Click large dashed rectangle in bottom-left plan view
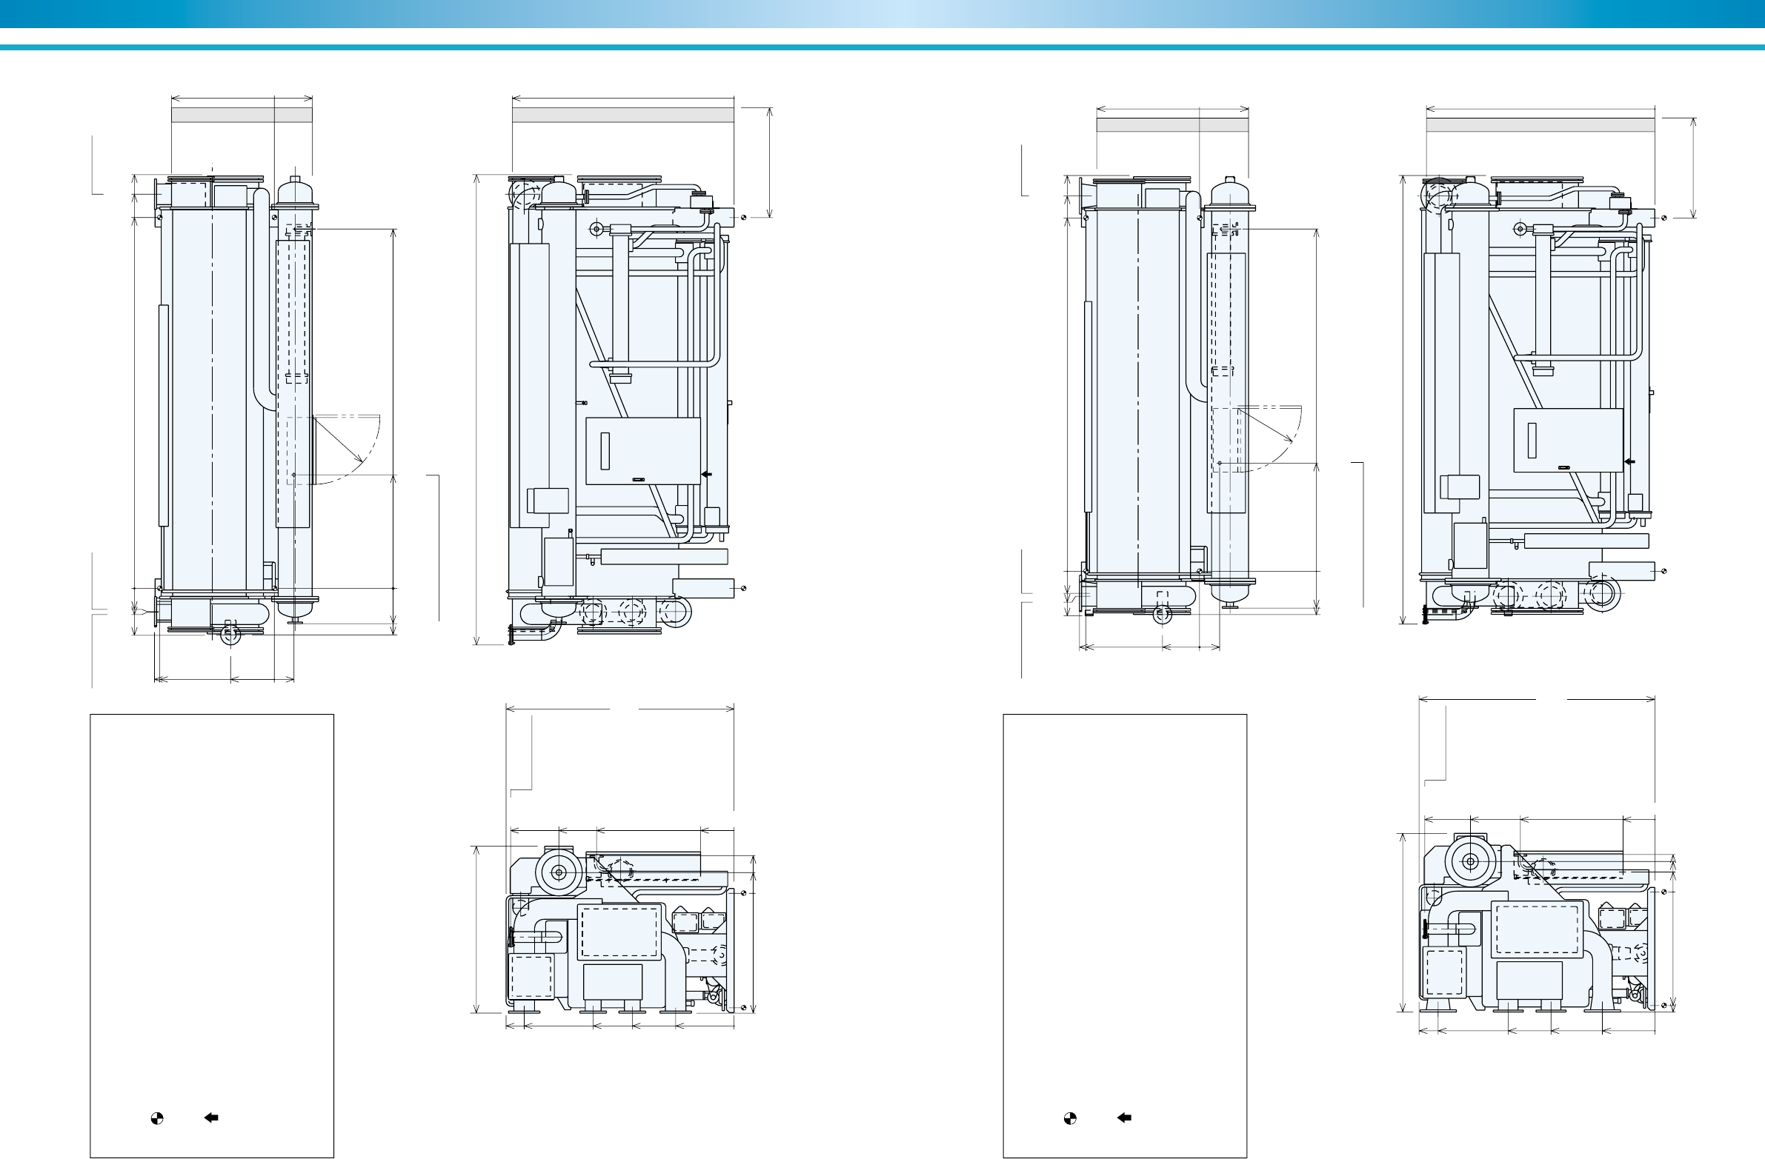 pos(620,931)
